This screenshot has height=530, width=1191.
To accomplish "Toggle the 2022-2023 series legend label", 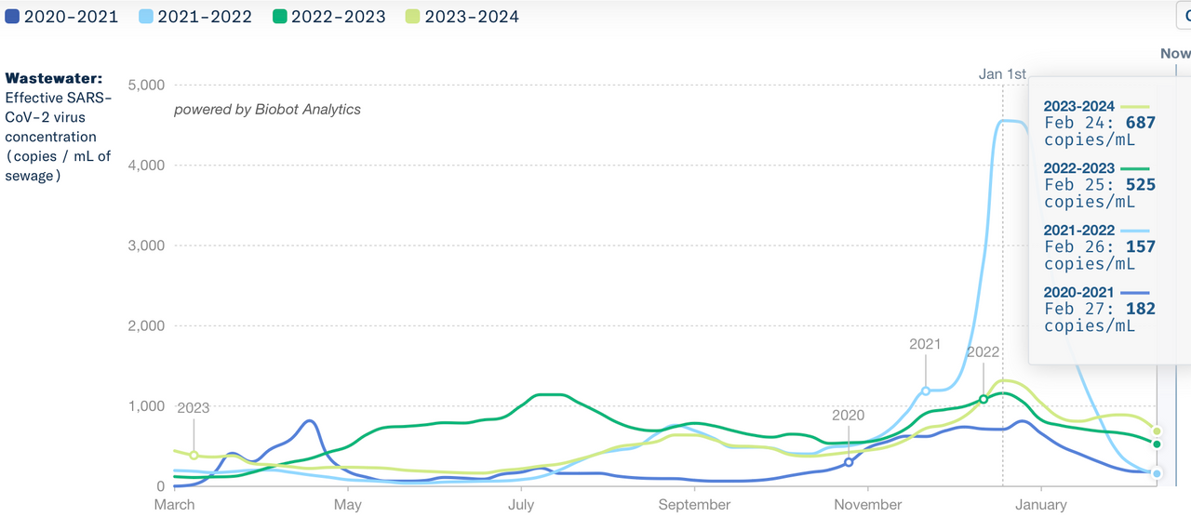I will point(338,17).
